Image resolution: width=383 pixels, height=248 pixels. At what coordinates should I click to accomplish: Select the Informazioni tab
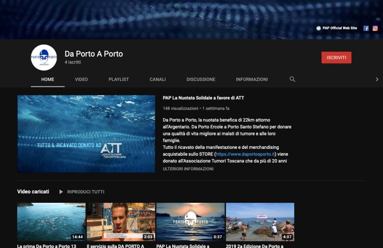[x=252, y=79]
